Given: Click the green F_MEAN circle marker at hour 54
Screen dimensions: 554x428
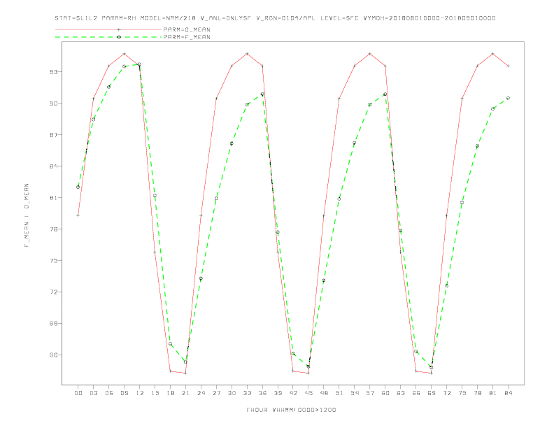Looking at the screenshot, I should pyautogui.click(x=355, y=143).
